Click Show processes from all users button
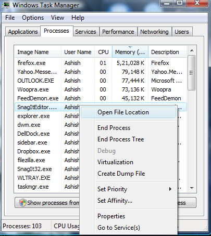Viewport: 211px width, 236px height. [47, 203]
